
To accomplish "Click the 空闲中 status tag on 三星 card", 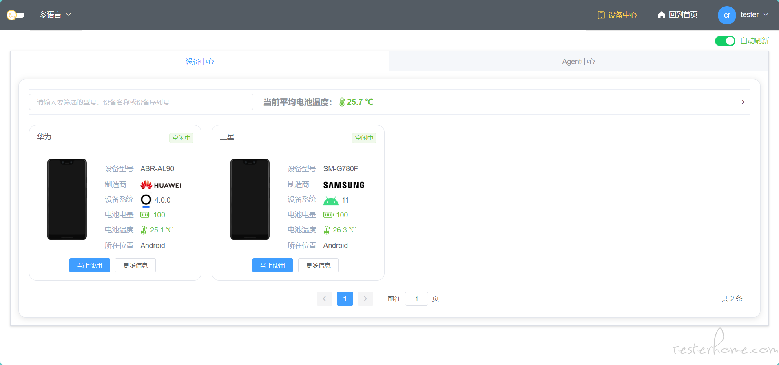I will click(x=364, y=138).
